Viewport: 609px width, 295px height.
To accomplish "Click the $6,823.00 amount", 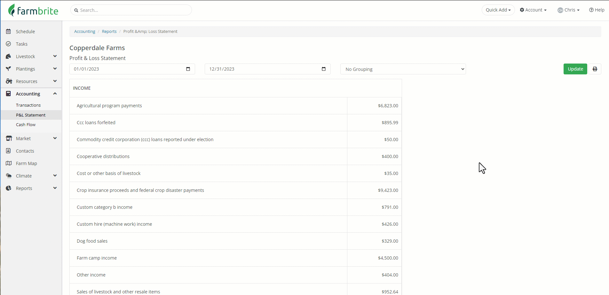I will pos(388,106).
